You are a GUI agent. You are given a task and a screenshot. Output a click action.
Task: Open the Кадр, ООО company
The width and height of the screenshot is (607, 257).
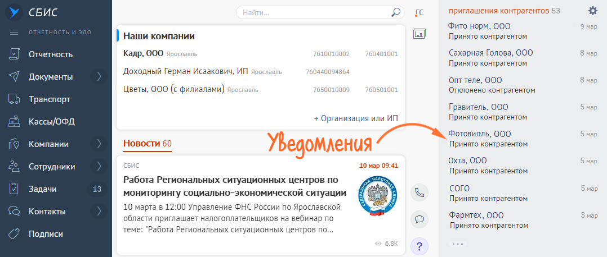pyautogui.click(x=143, y=54)
